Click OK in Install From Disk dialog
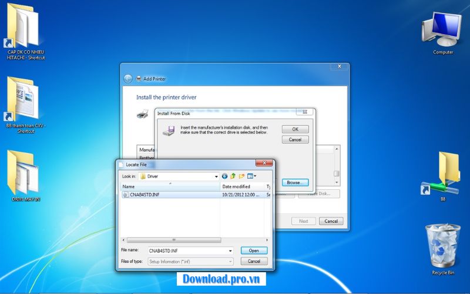The image size is (470, 294). pos(295,129)
